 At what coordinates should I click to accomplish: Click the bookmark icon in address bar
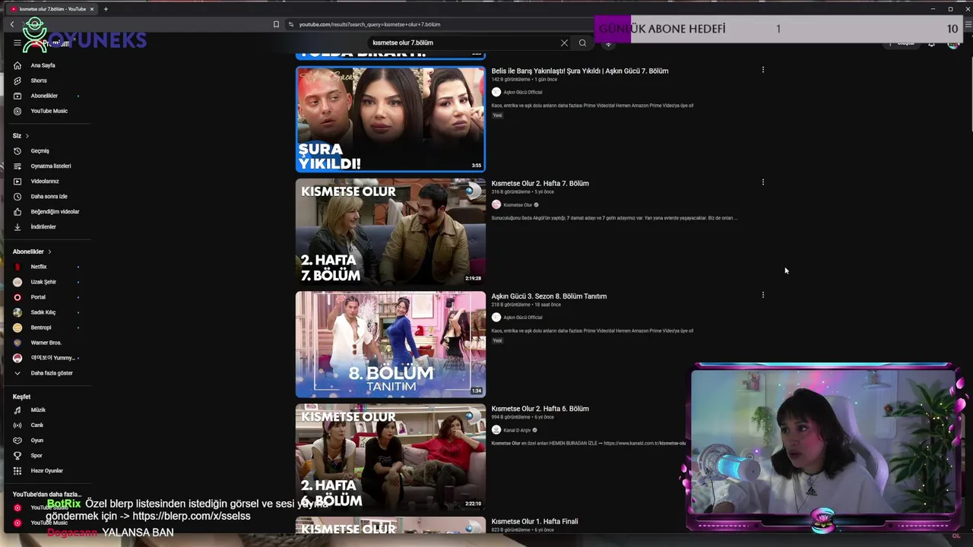[x=276, y=24]
